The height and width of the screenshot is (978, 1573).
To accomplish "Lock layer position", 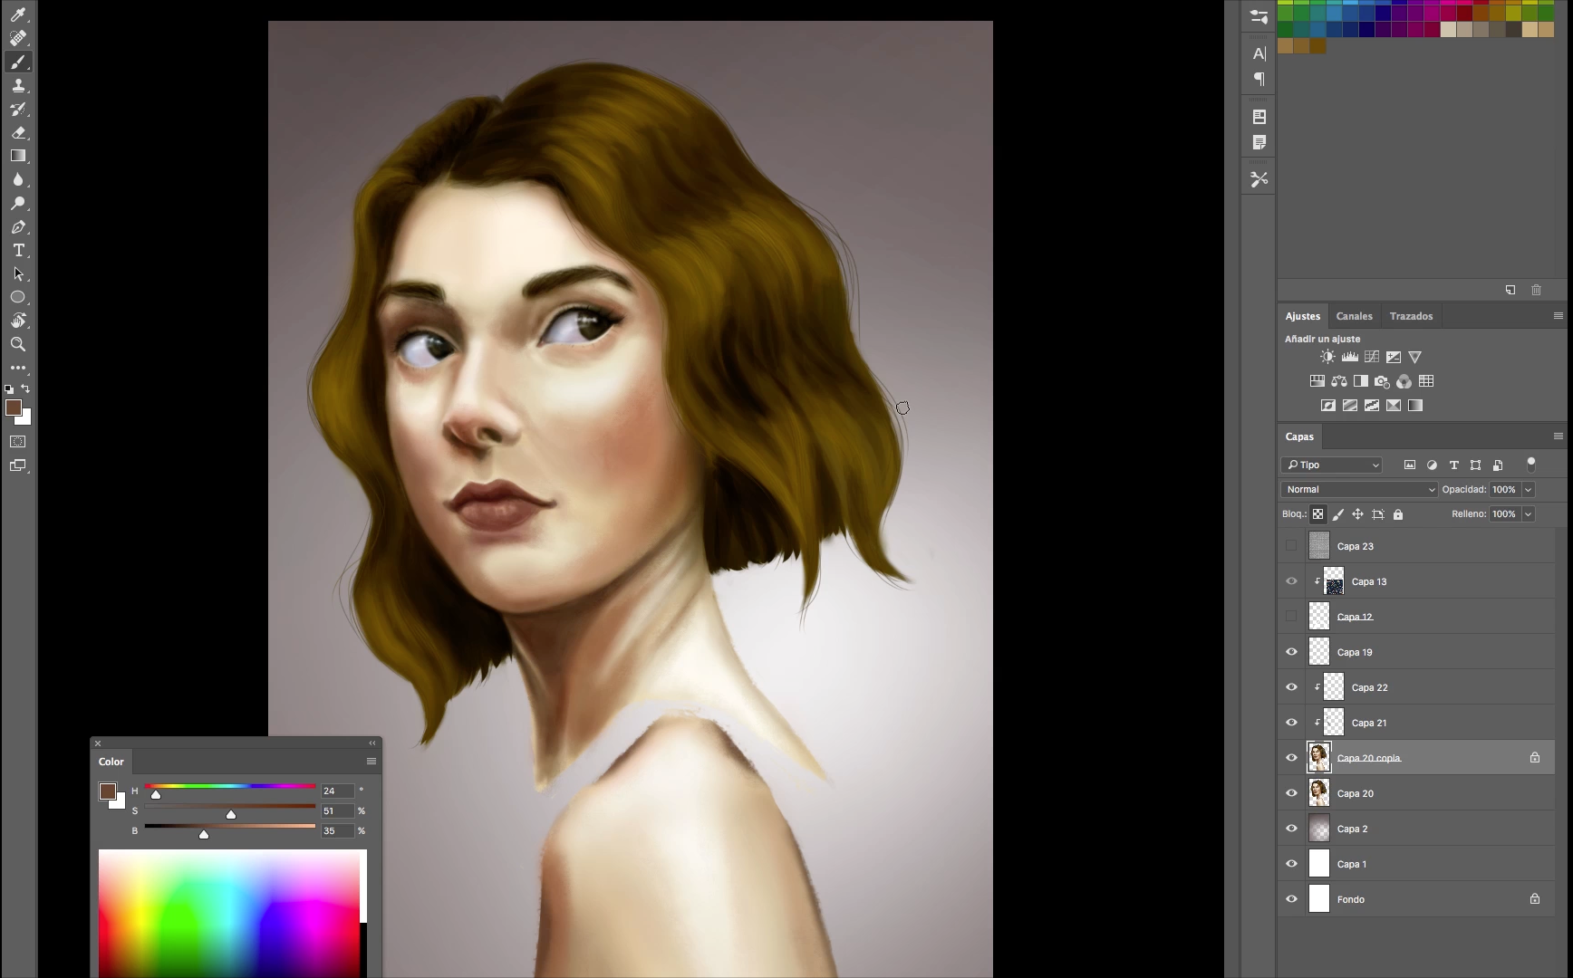I will click(1358, 514).
